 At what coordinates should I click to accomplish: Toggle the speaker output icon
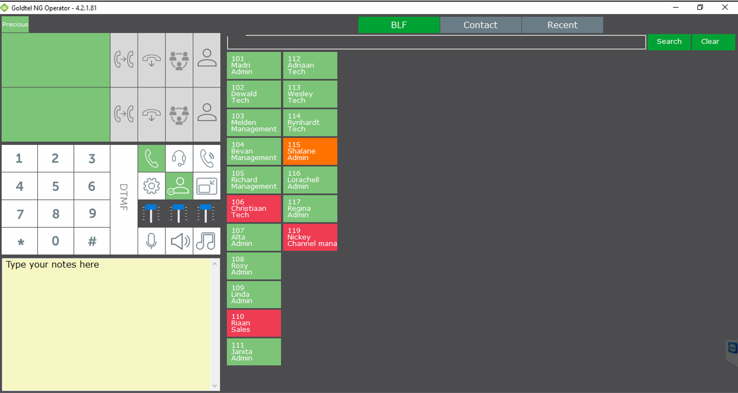179,241
